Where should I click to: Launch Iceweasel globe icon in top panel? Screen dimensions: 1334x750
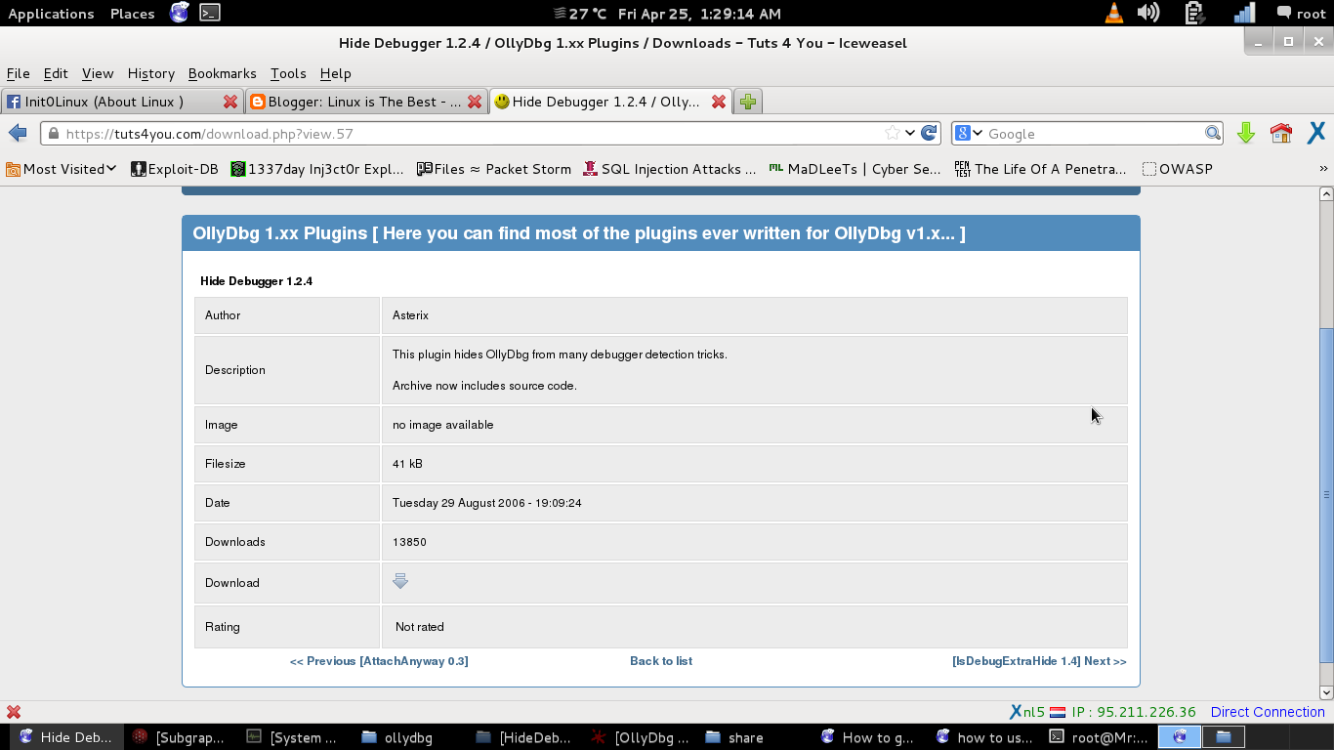click(x=179, y=13)
